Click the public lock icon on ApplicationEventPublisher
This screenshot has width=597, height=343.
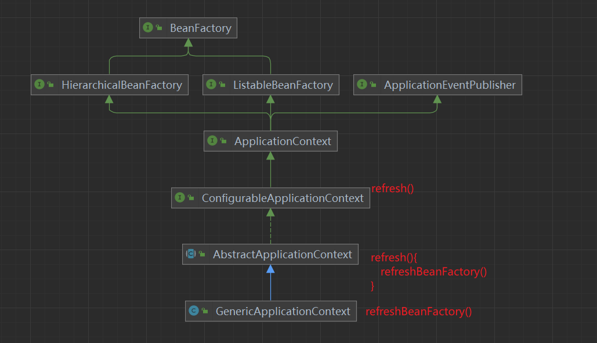click(x=373, y=85)
